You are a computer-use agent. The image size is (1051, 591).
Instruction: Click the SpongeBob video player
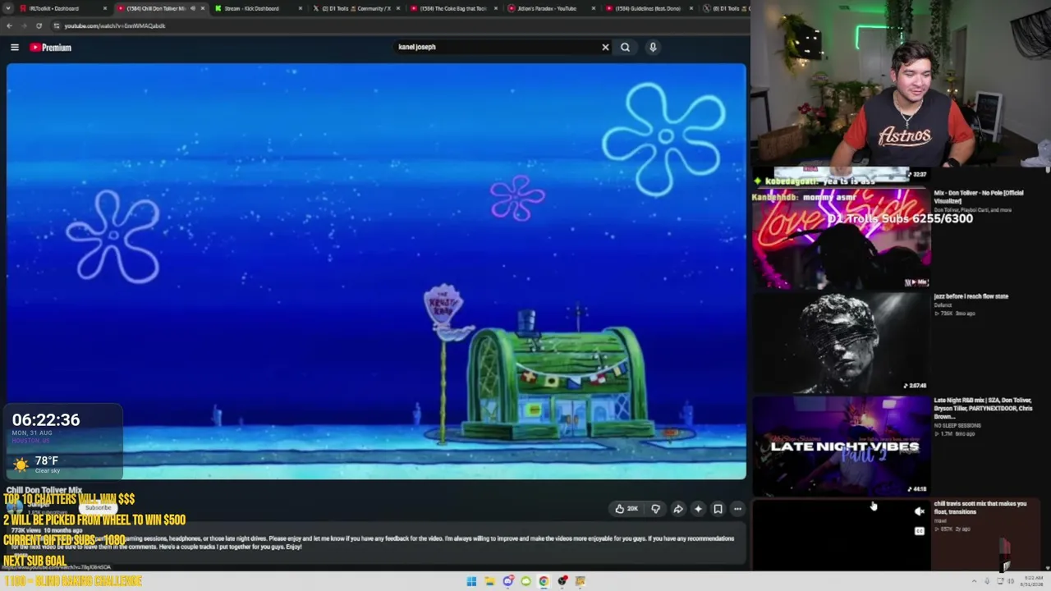click(x=376, y=271)
